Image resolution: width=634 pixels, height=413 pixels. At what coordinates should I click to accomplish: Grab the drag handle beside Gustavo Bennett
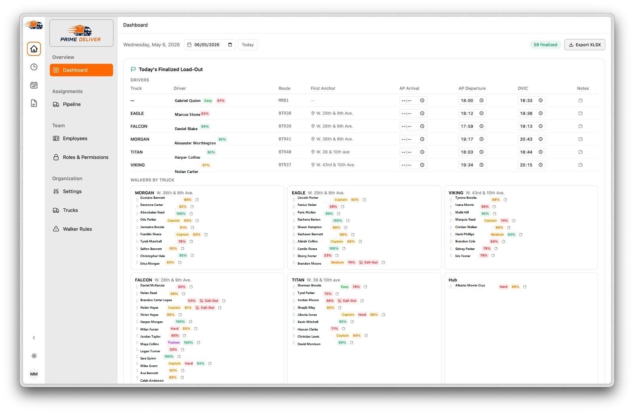[137, 200]
